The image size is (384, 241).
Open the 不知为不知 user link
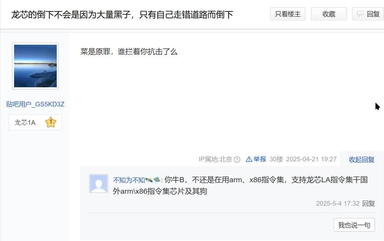pos(129,180)
